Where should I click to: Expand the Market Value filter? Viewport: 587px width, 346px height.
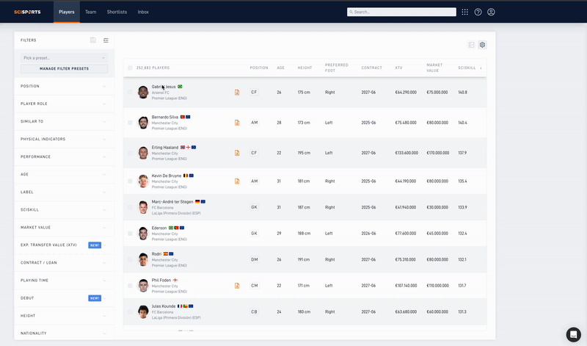(x=64, y=228)
